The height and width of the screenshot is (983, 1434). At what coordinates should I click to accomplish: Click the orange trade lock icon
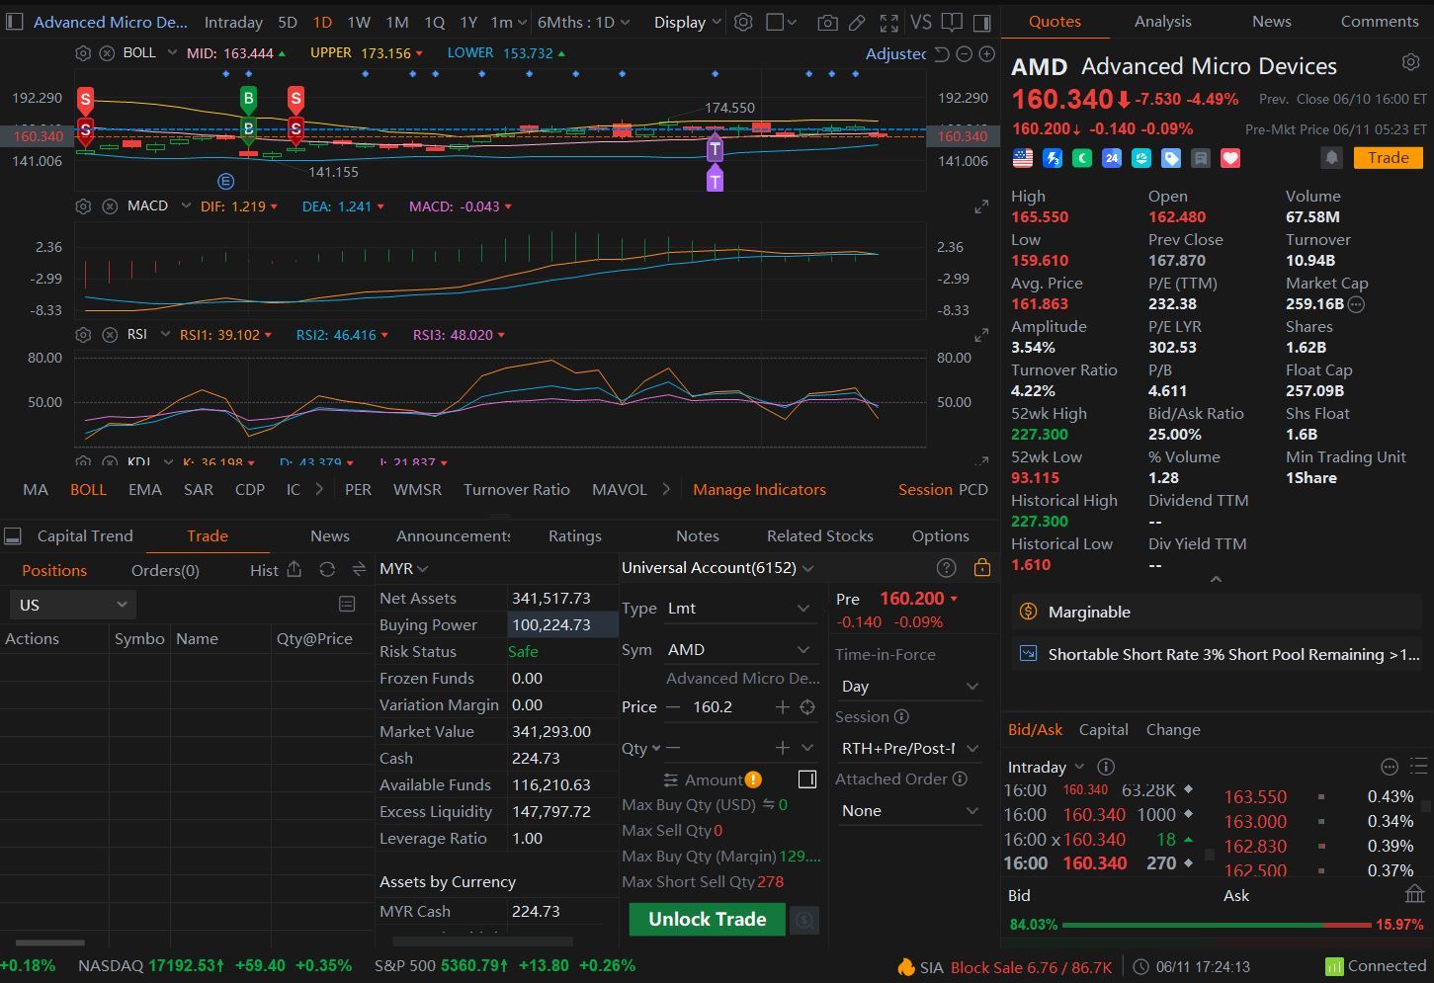981,567
